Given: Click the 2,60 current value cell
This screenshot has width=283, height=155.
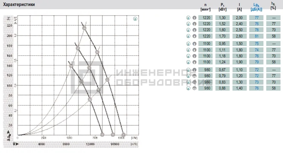Looking at the screenshot, I should pos(239,36).
